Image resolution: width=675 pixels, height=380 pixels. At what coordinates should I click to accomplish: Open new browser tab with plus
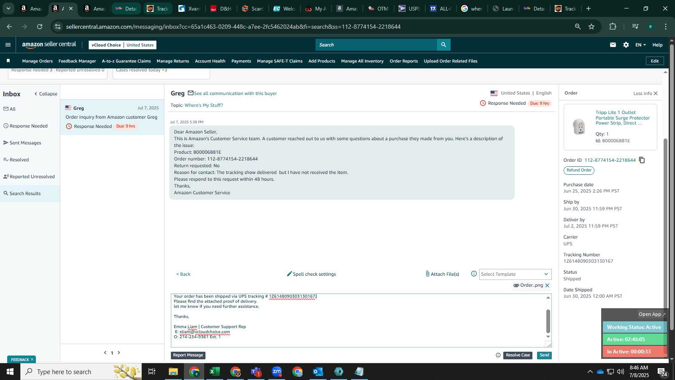589,8
